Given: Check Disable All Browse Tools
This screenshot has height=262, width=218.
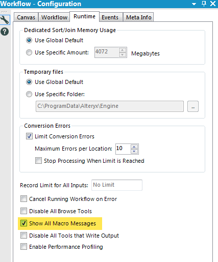Looking at the screenshot, I should [23, 211].
